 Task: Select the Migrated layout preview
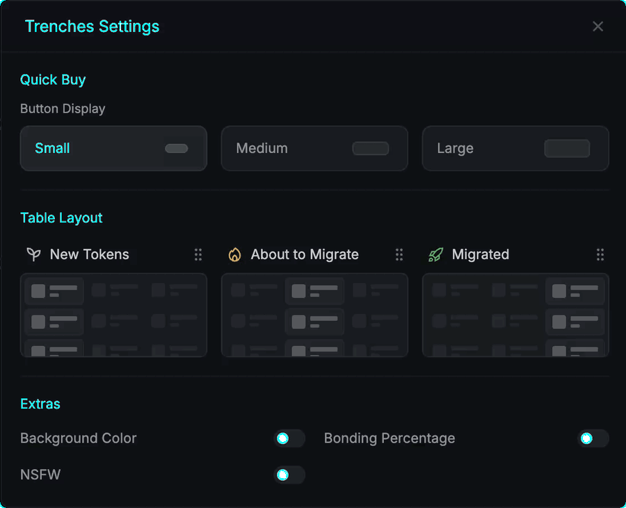pos(515,315)
